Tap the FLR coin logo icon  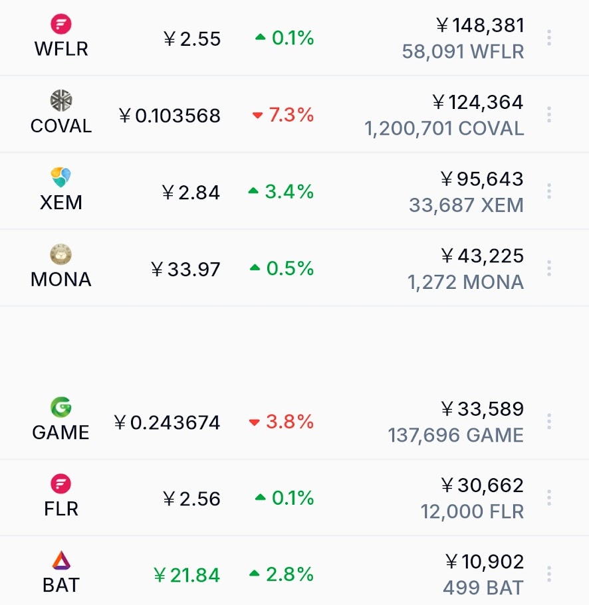tap(61, 483)
